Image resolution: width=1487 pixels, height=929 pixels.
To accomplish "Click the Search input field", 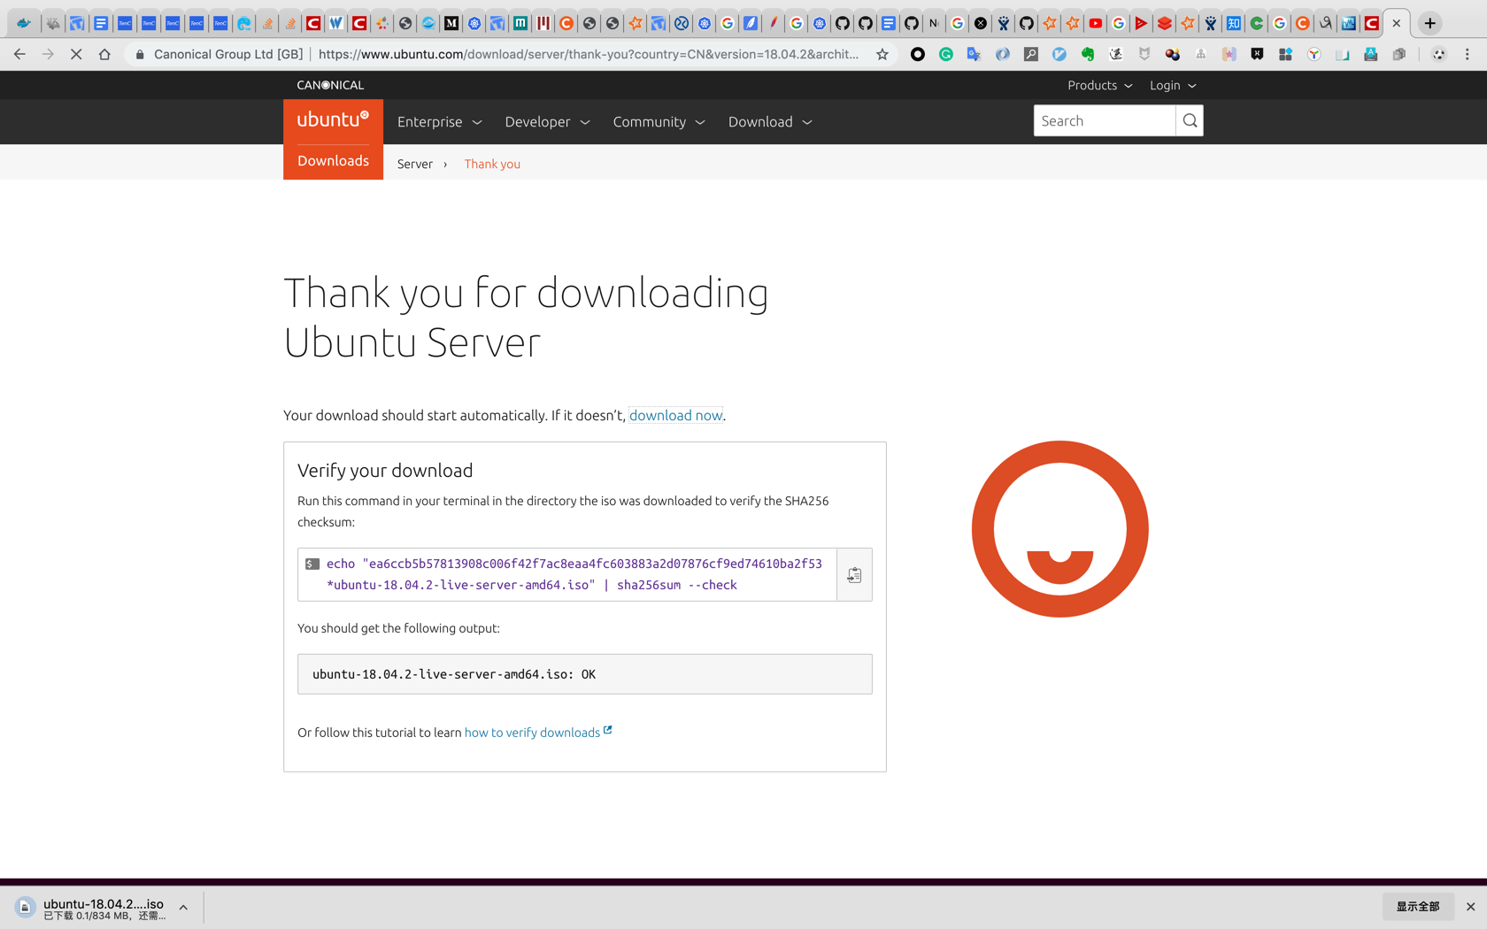I will pyautogui.click(x=1104, y=121).
